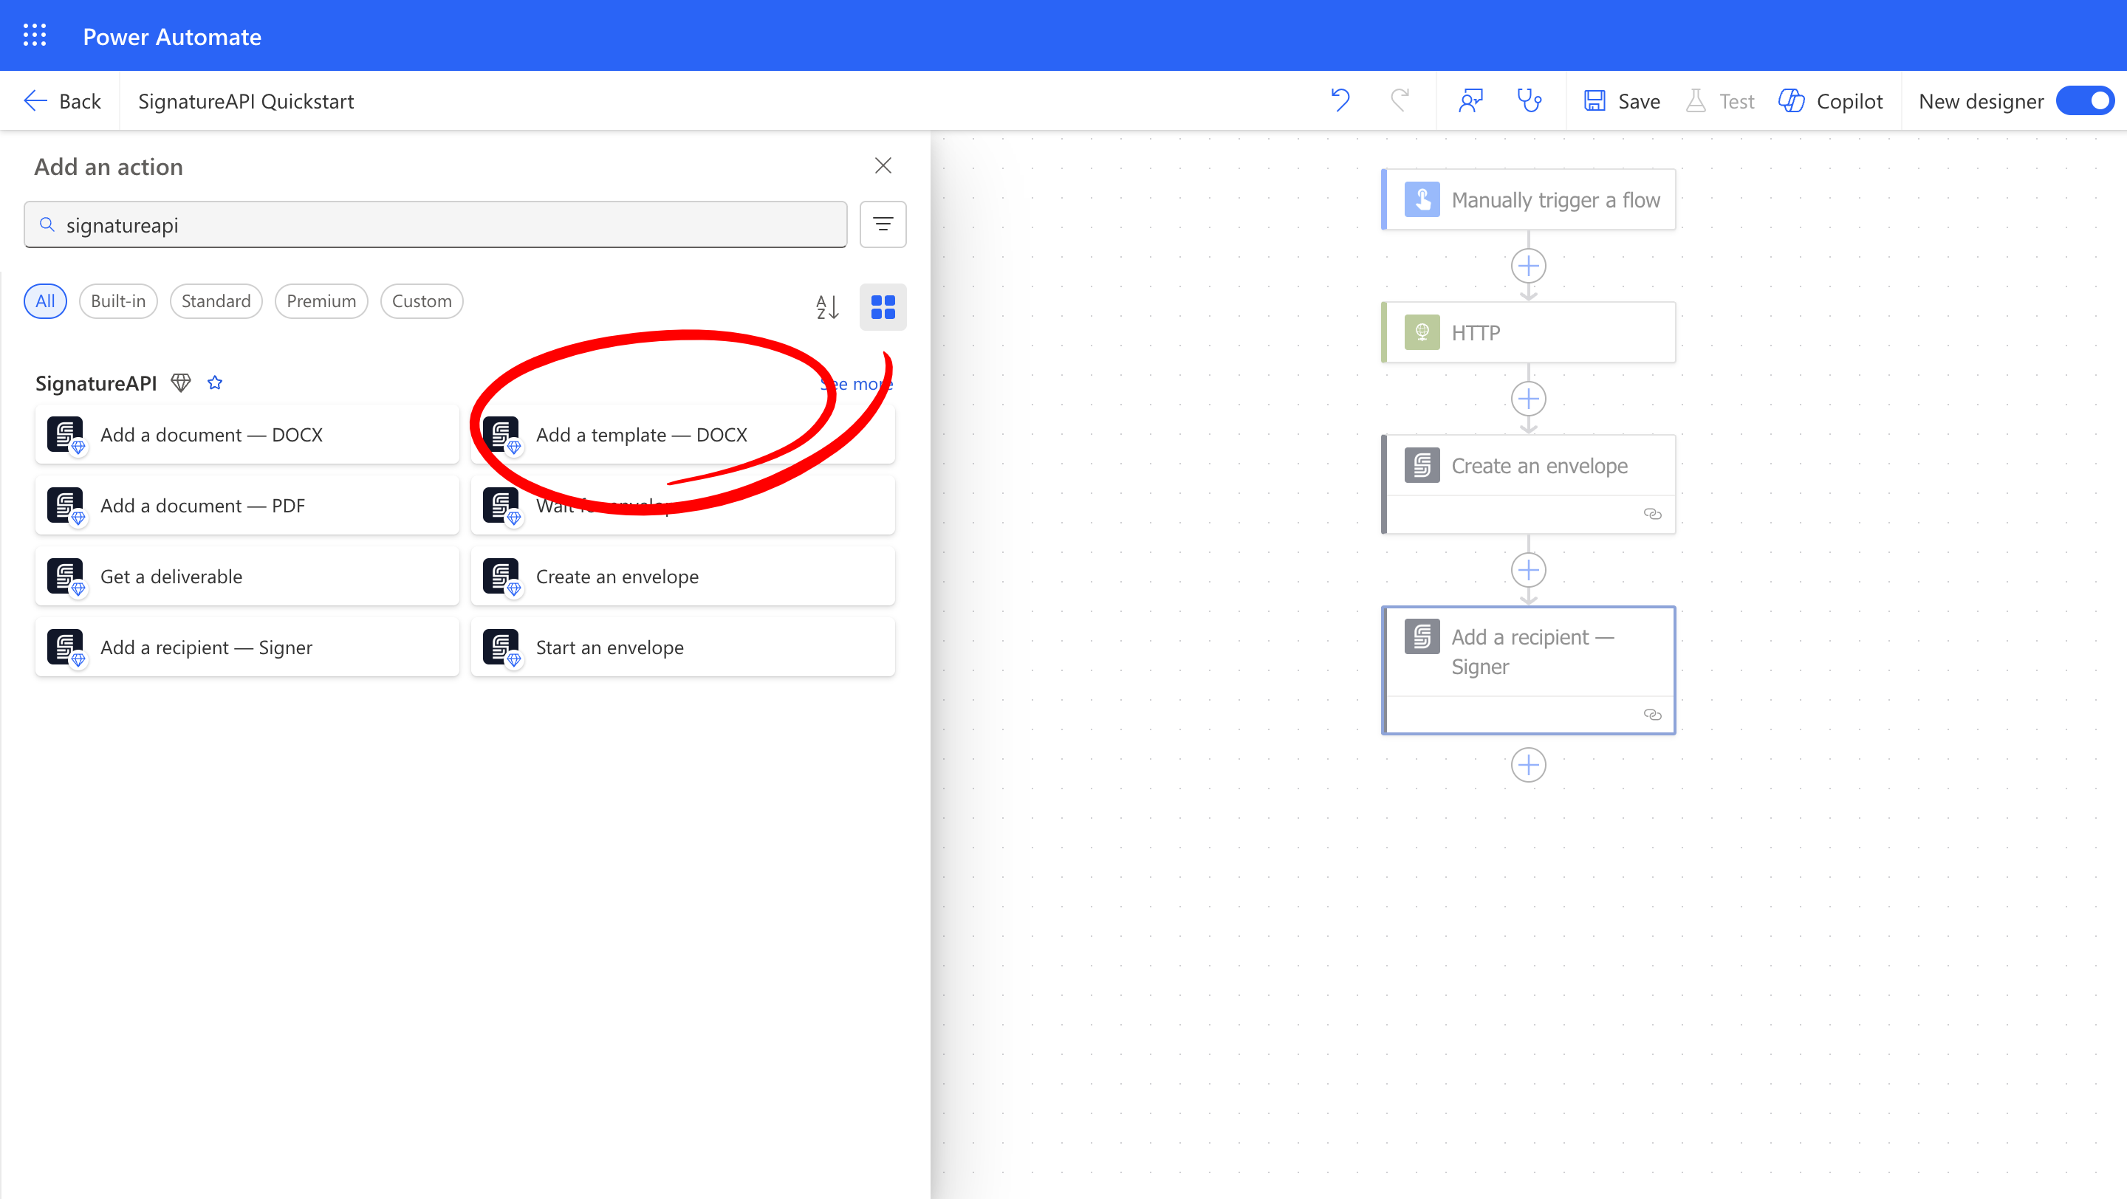Open Copilot from the toolbar
The image size is (2127, 1199).
tap(1832, 100)
